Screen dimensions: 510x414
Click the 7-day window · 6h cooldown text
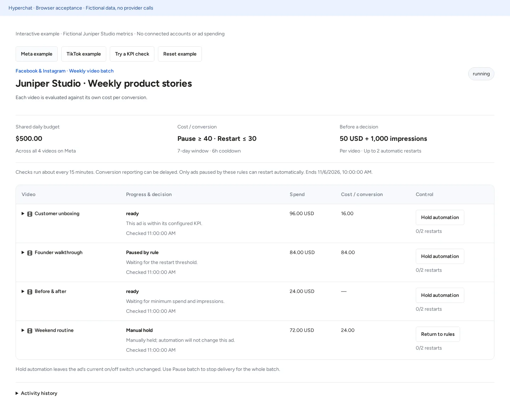209,151
